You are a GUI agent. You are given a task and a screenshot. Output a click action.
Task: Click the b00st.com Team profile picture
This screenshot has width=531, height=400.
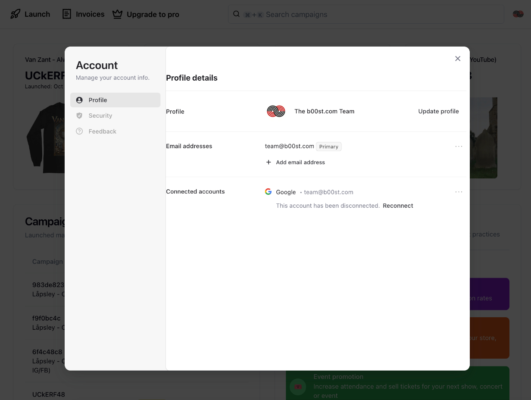point(276,111)
